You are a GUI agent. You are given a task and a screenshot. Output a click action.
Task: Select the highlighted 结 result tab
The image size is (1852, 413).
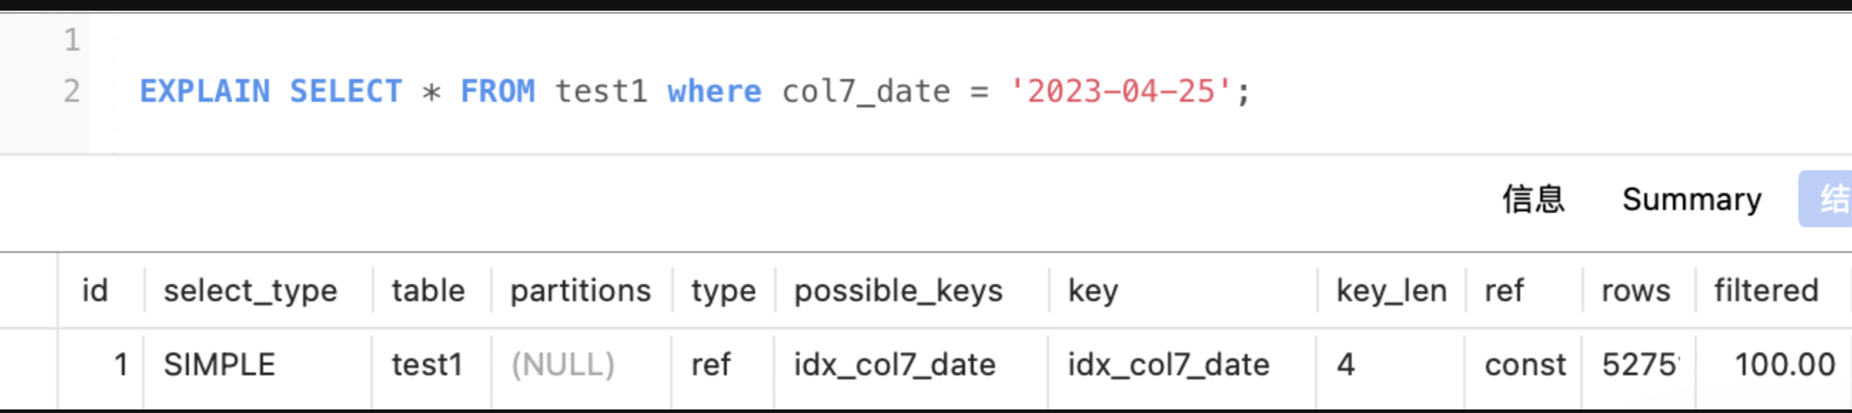point(1830,199)
